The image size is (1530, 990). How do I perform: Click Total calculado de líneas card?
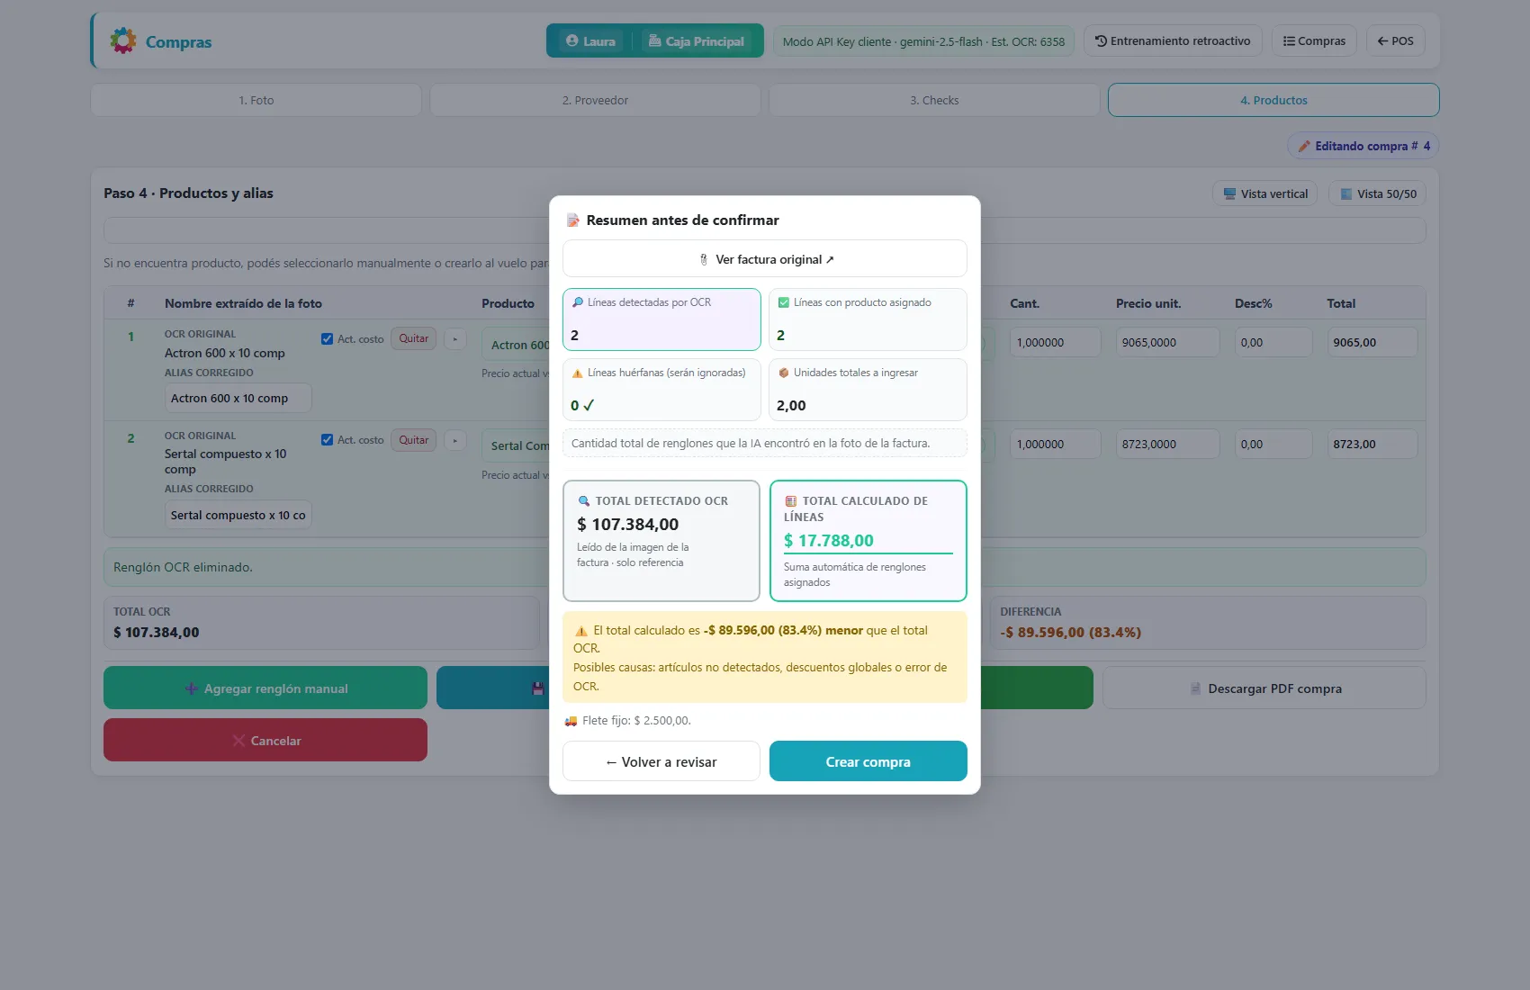(868, 541)
